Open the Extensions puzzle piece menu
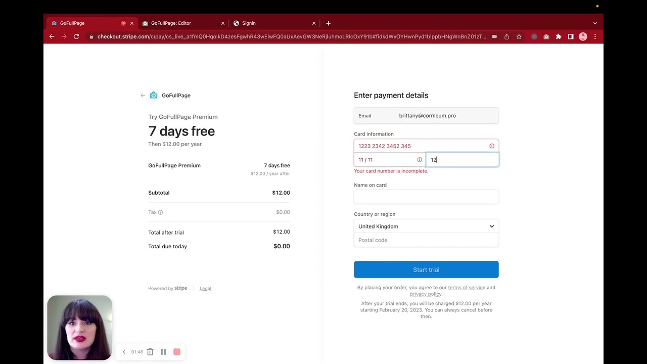 559,36
